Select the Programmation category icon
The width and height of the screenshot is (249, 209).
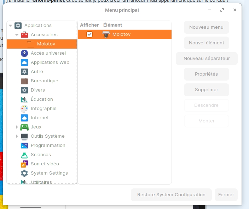(24, 145)
